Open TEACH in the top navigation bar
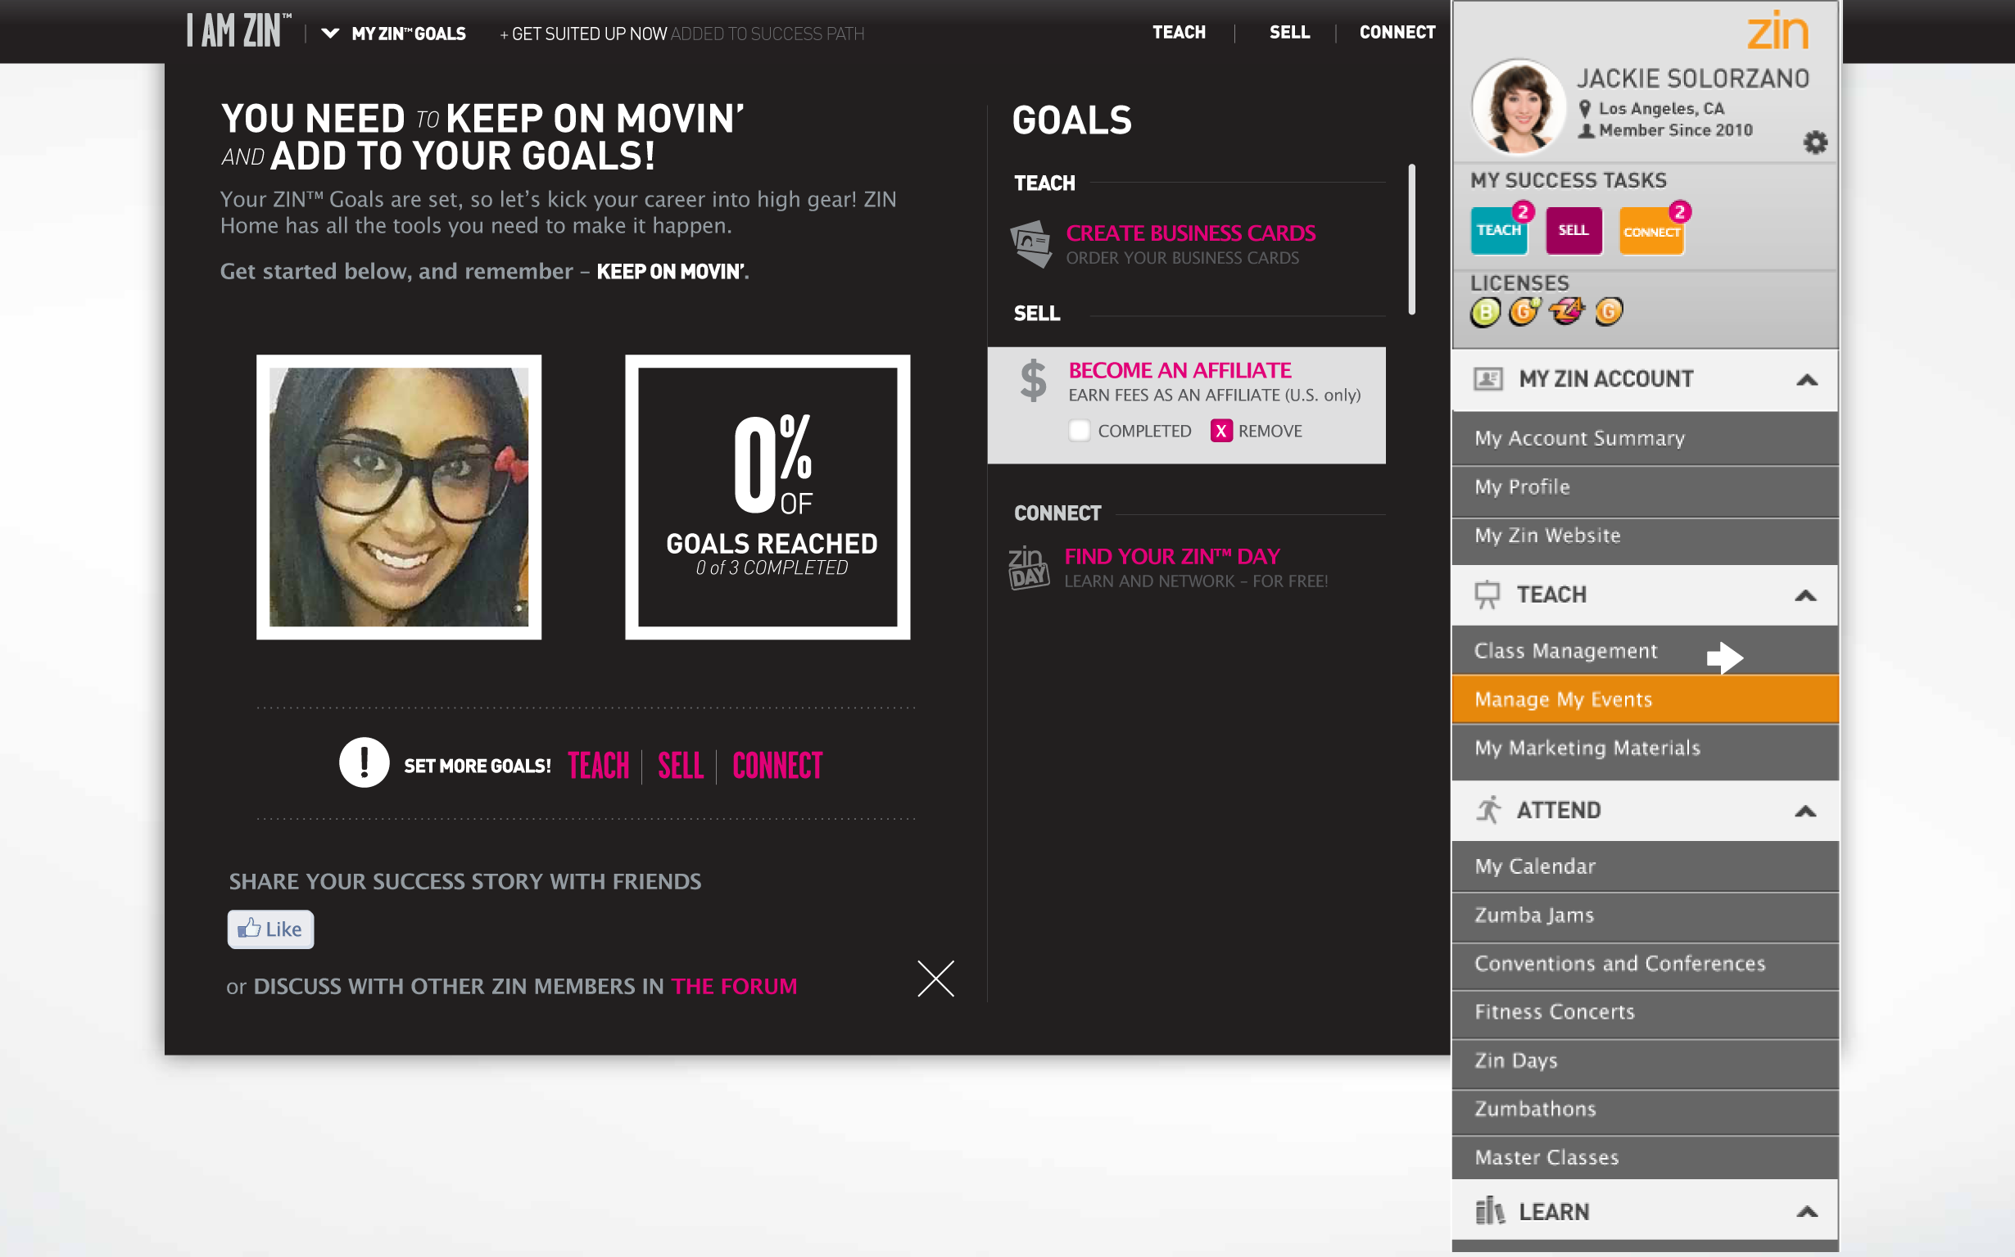 1179,33
